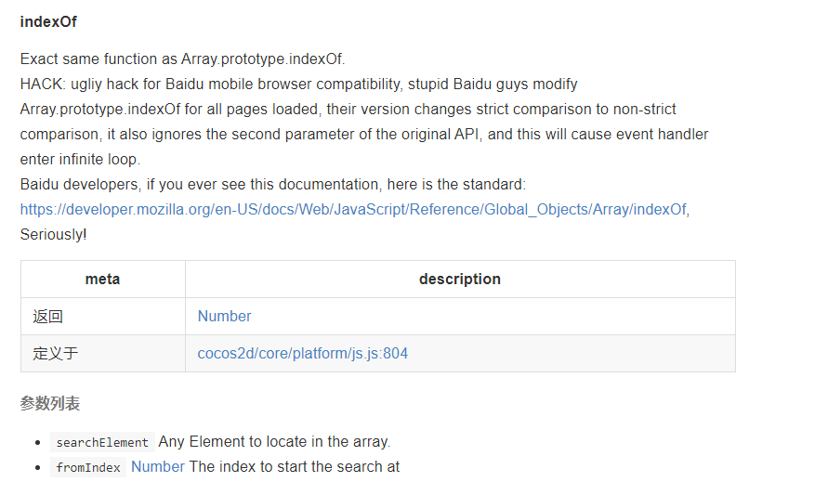Click the Seriously! text
The image size is (828, 495).
click(53, 235)
